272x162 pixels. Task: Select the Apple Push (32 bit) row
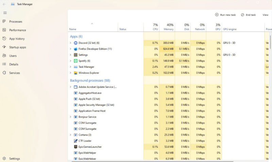[145, 99]
